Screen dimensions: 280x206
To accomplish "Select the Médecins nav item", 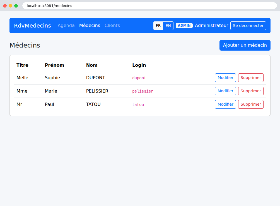I will tap(90, 26).
